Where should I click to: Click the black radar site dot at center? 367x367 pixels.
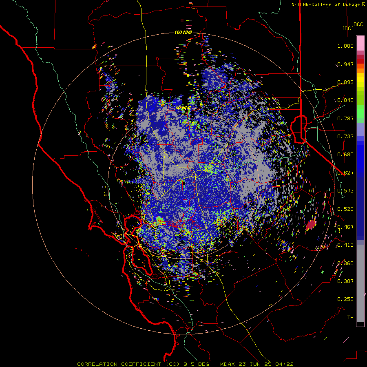click(183, 183)
